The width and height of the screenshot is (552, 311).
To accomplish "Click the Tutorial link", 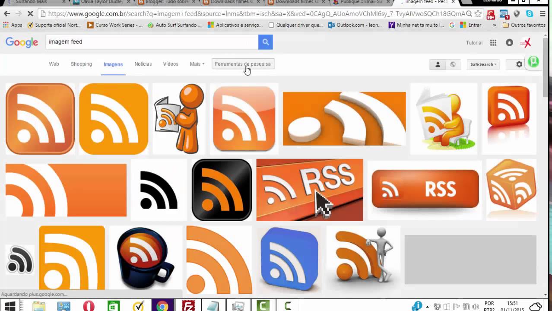I will 474,43.
